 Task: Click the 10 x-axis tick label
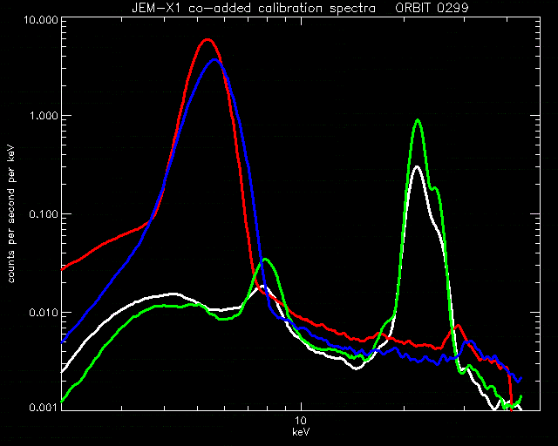[x=301, y=421]
